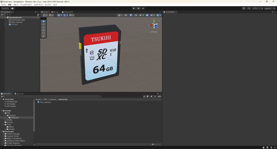Viewport: 277px width, 149px height.
Task: Switch to the シーン tab
Action: [x=45, y=12]
